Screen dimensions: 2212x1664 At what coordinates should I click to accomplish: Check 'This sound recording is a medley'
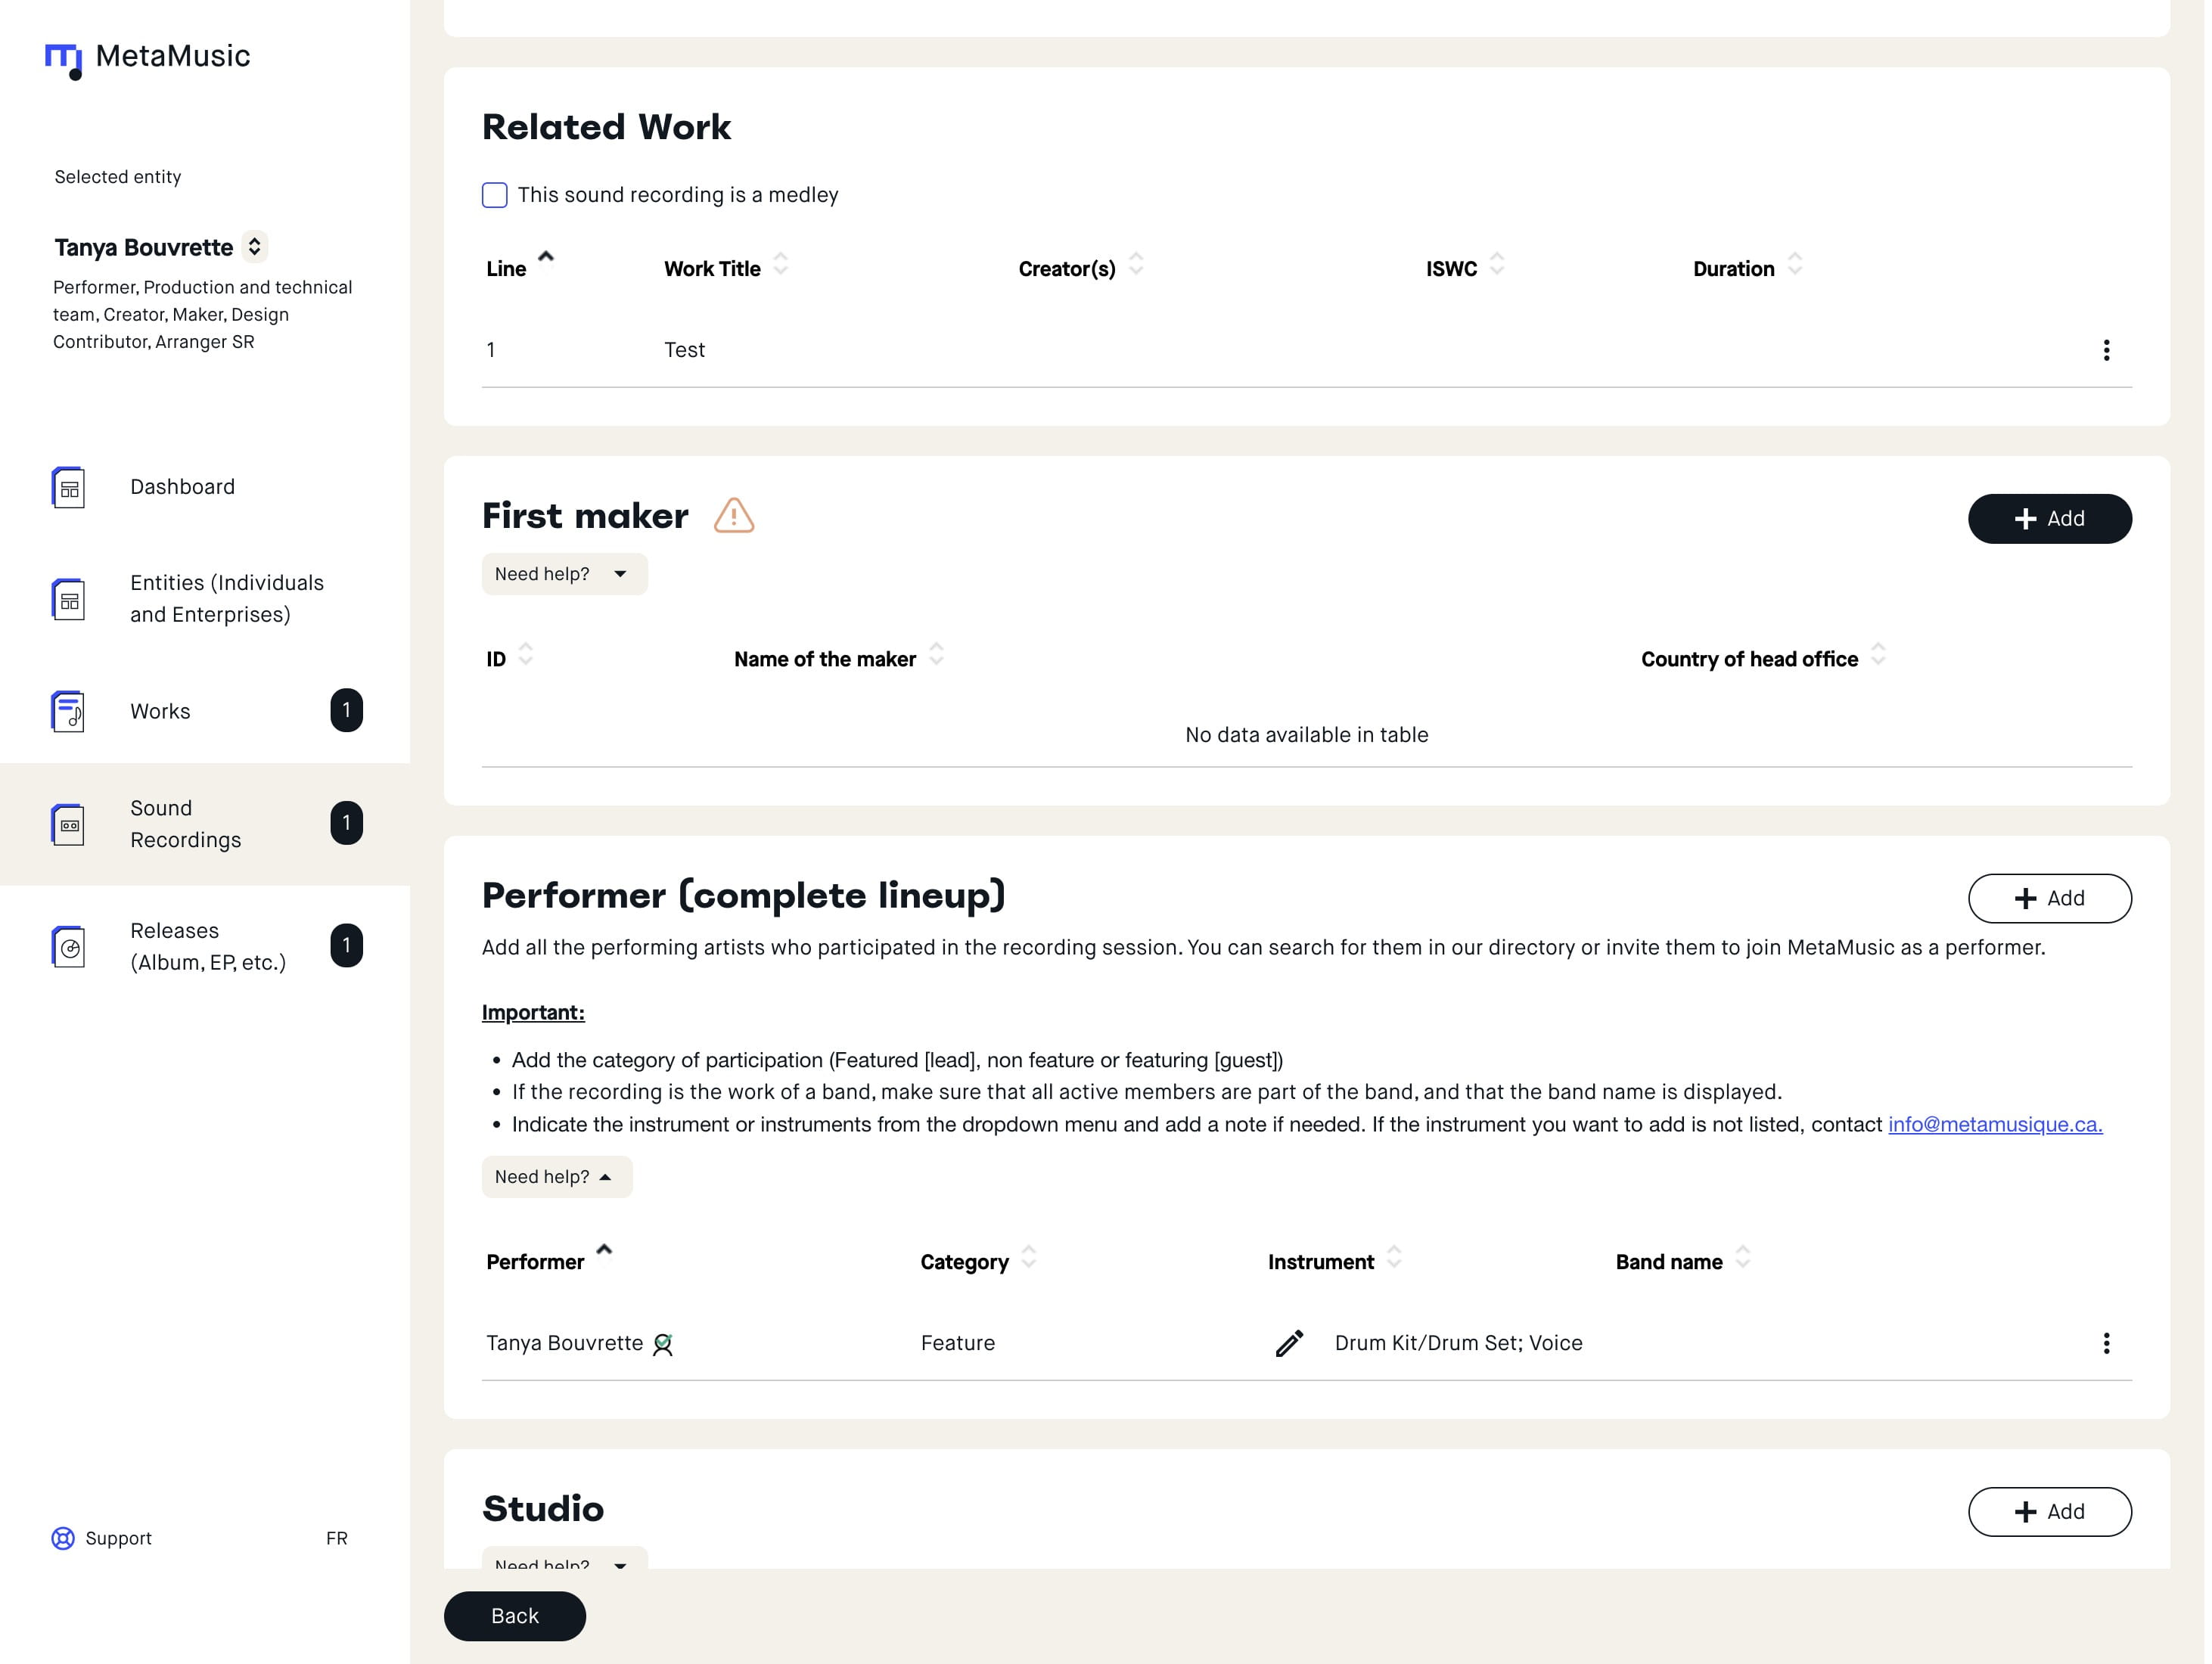coord(495,195)
